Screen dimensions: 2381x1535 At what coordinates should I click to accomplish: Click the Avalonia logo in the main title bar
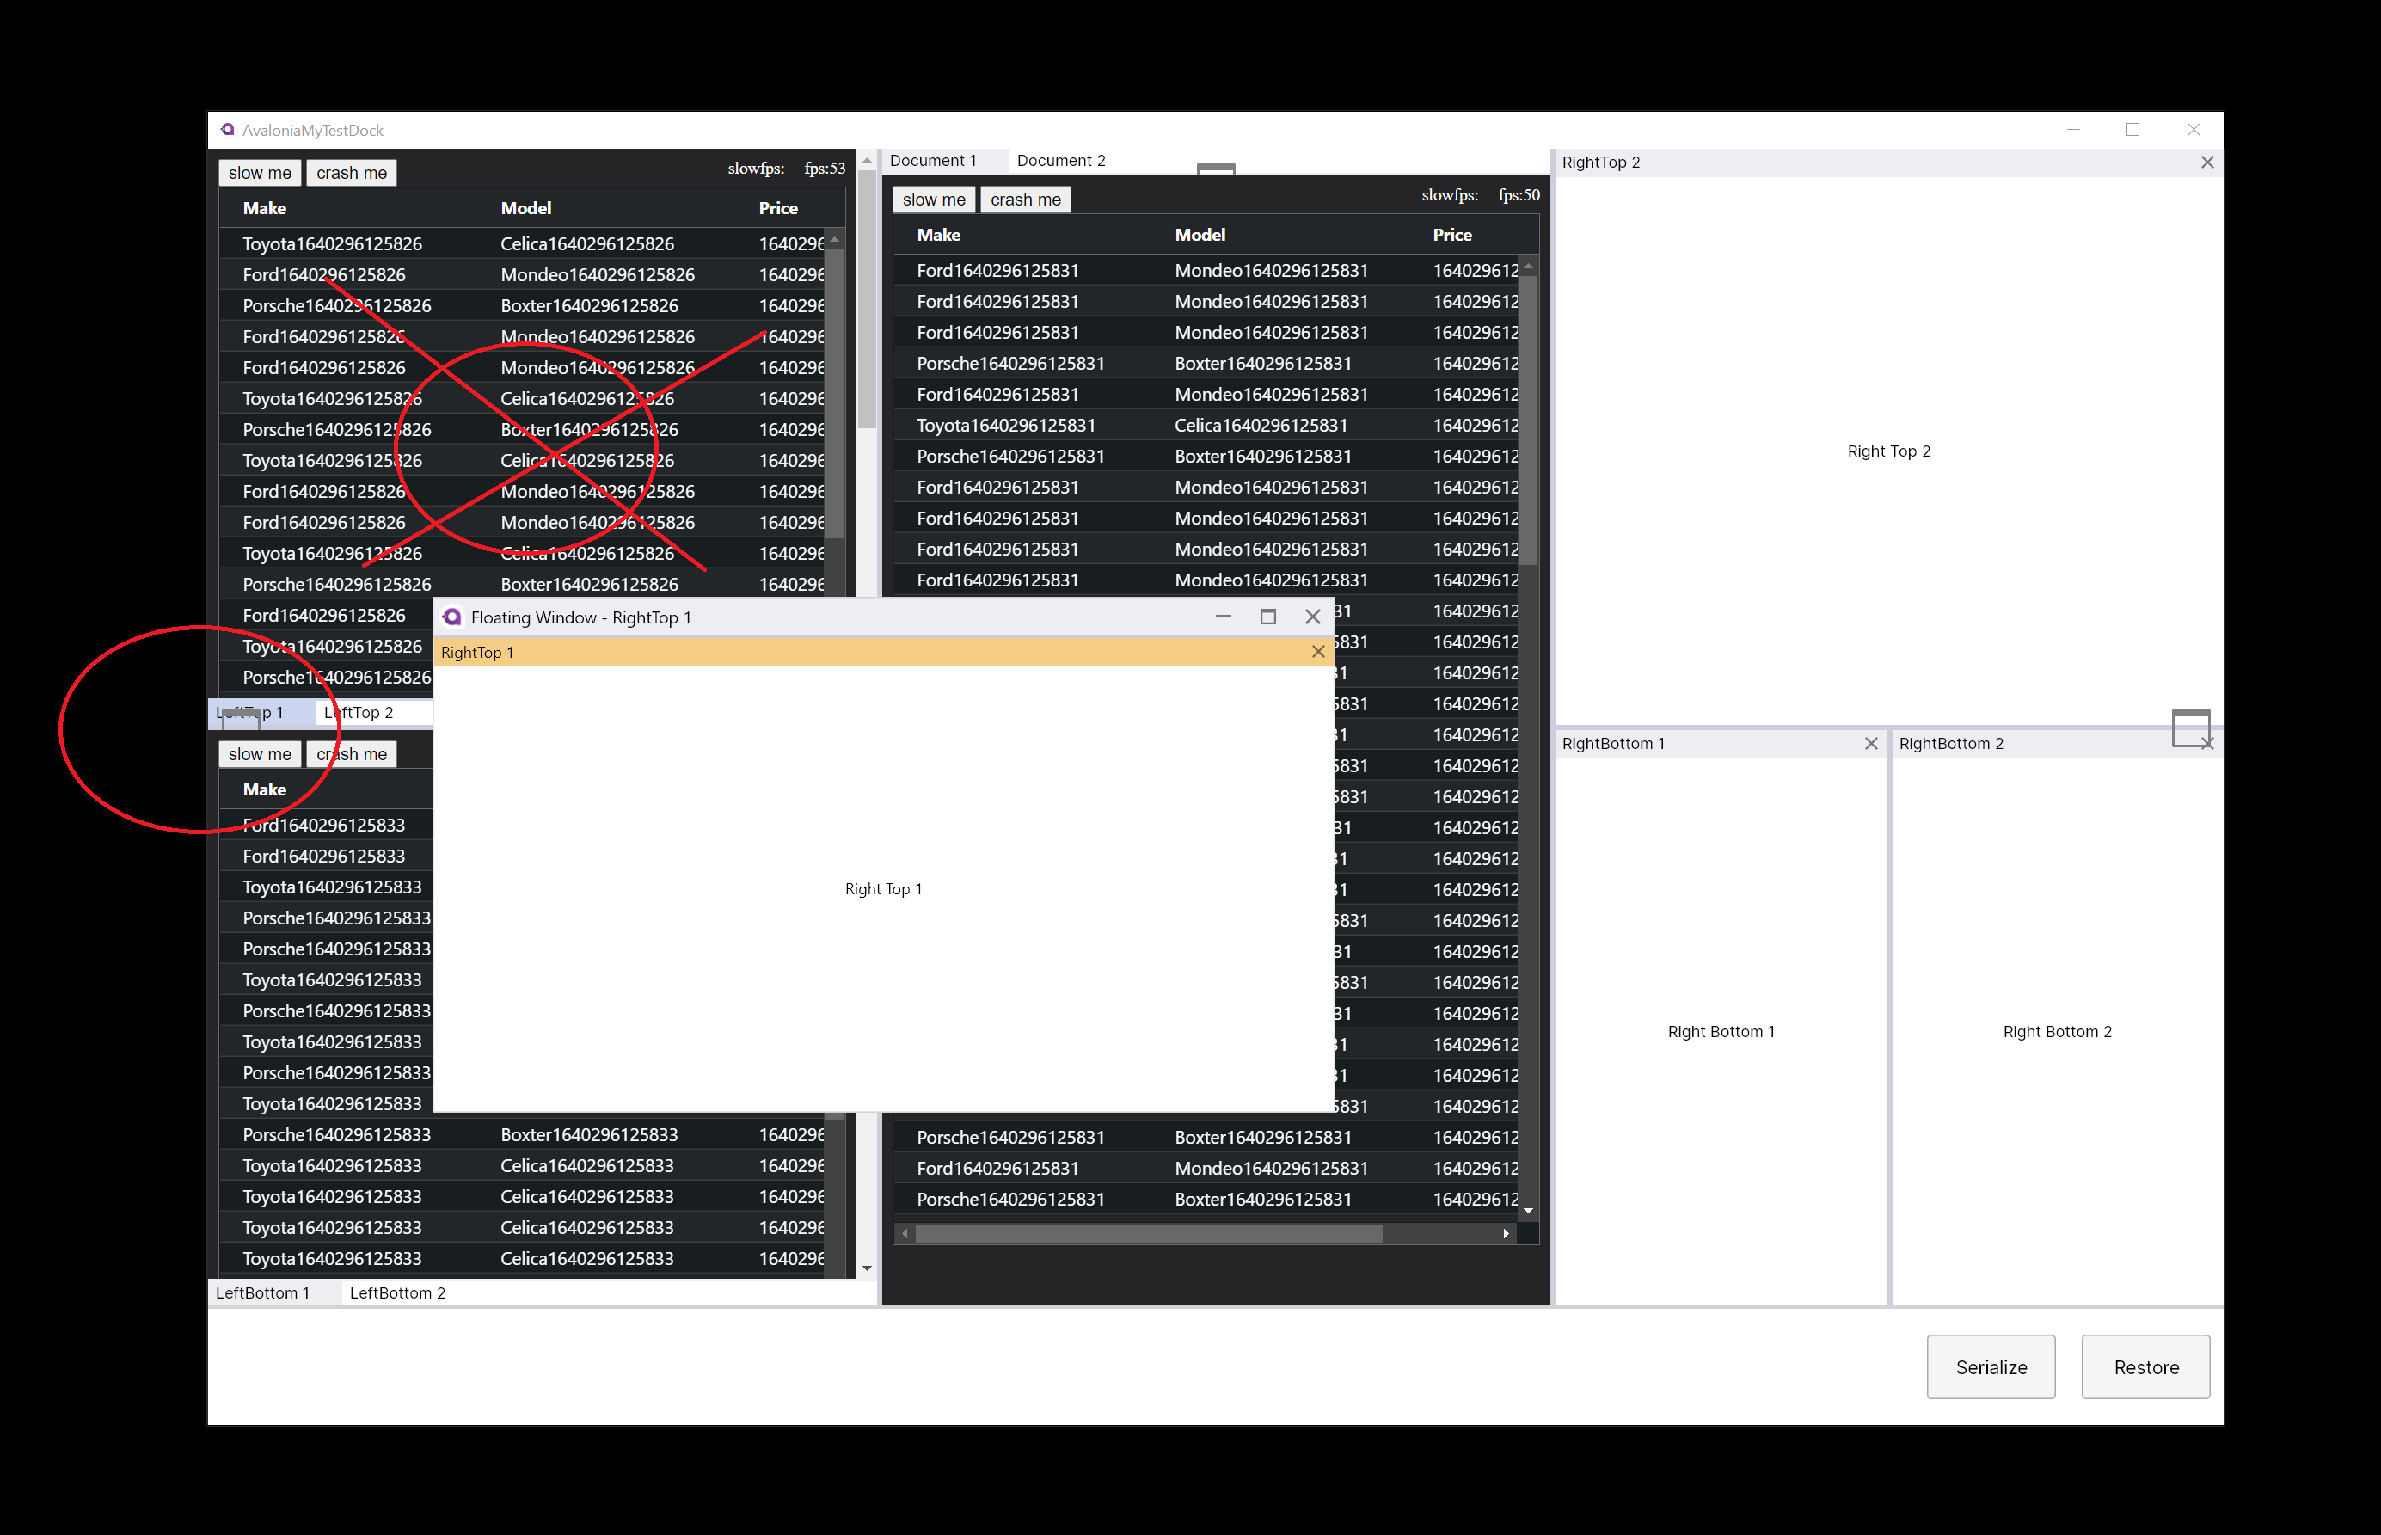[228, 130]
